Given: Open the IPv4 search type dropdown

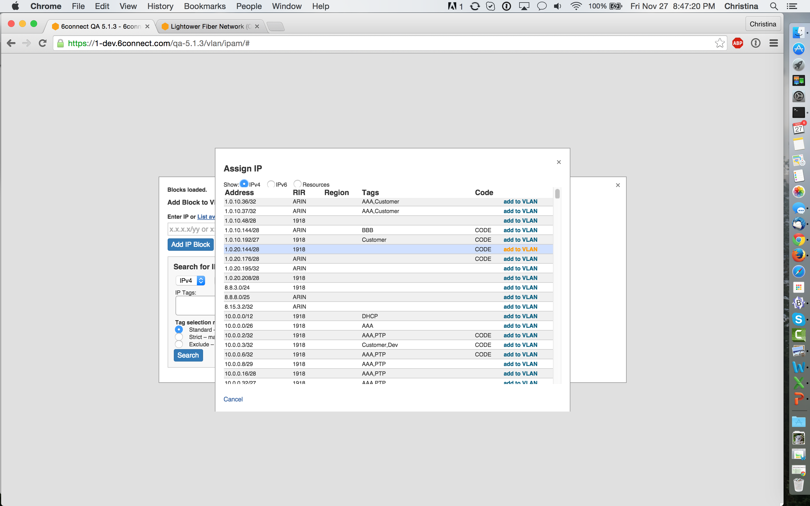Looking at the screenshot, I should (190, 281).
